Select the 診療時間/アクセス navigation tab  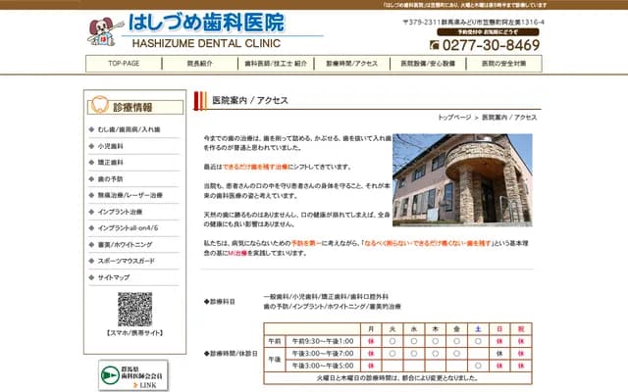click(x=350, y=64)
